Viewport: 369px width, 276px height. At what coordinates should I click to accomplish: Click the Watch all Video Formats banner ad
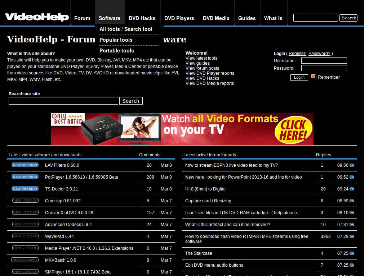tap(182, 129)
